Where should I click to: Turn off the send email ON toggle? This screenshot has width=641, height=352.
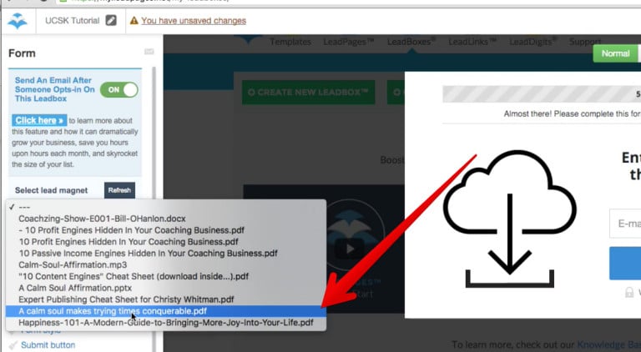coord(119,90)
